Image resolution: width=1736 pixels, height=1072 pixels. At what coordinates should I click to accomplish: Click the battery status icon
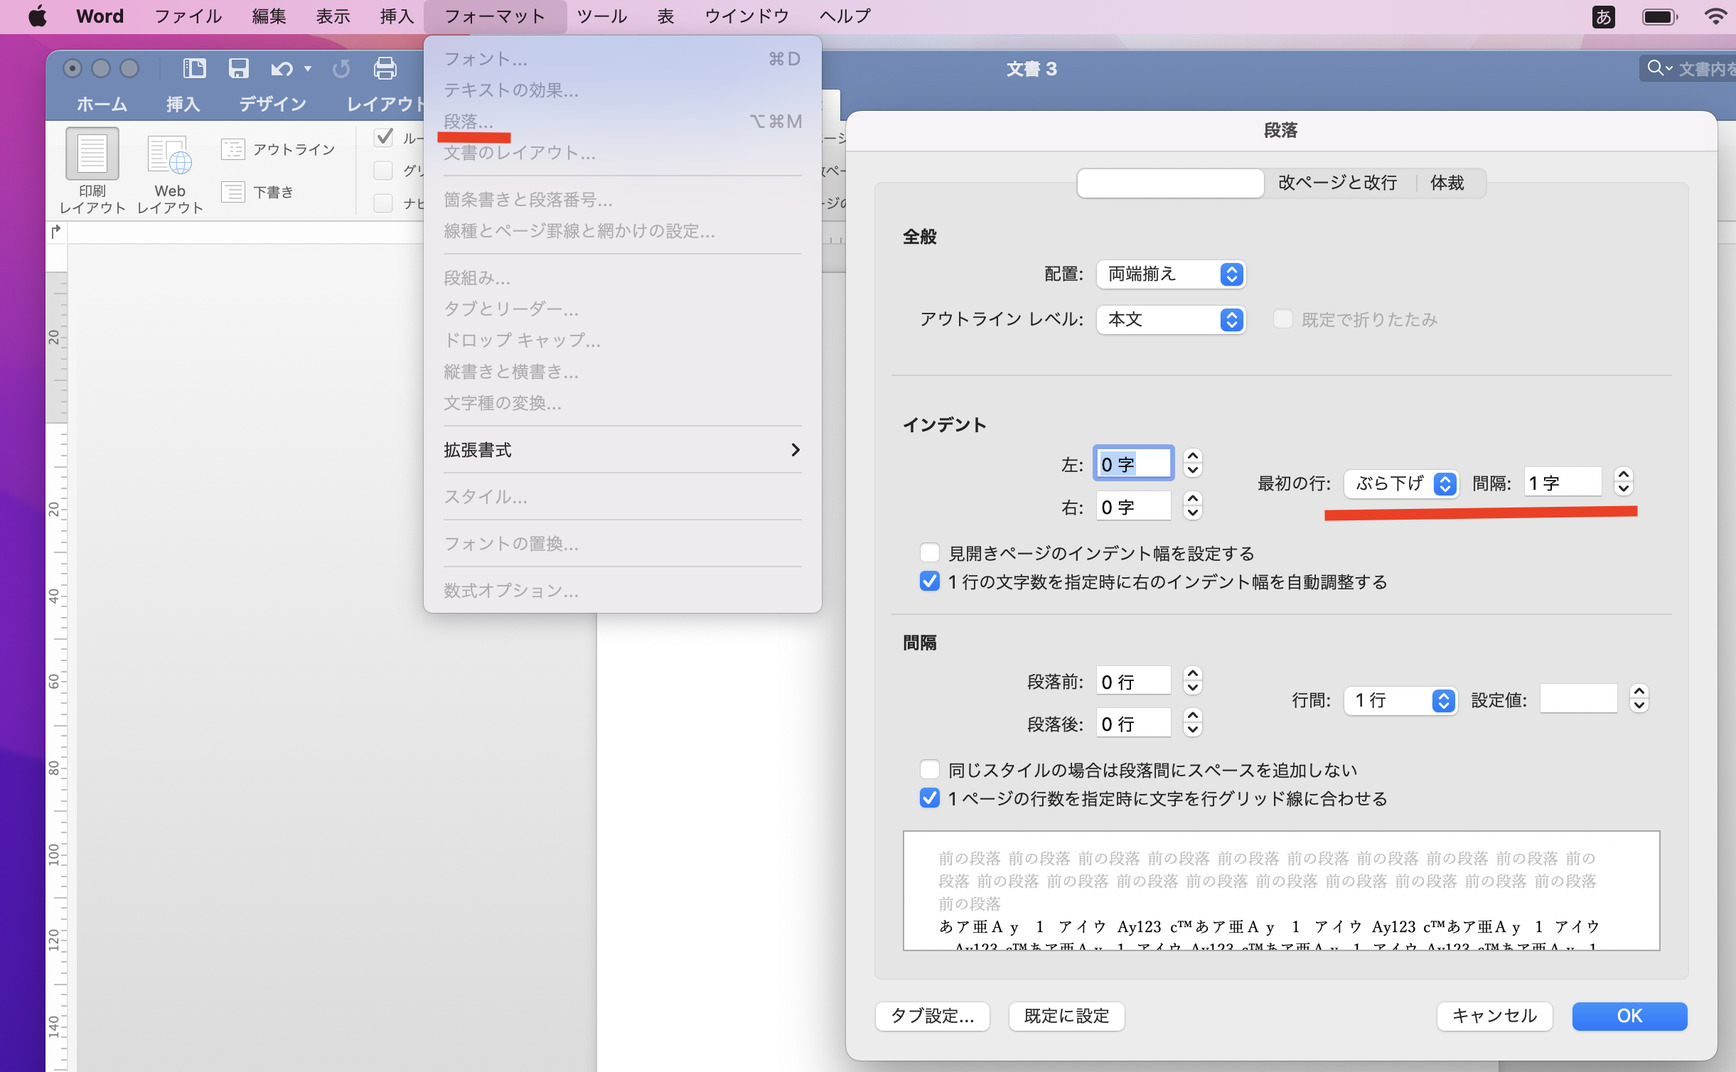[1660, 16]
